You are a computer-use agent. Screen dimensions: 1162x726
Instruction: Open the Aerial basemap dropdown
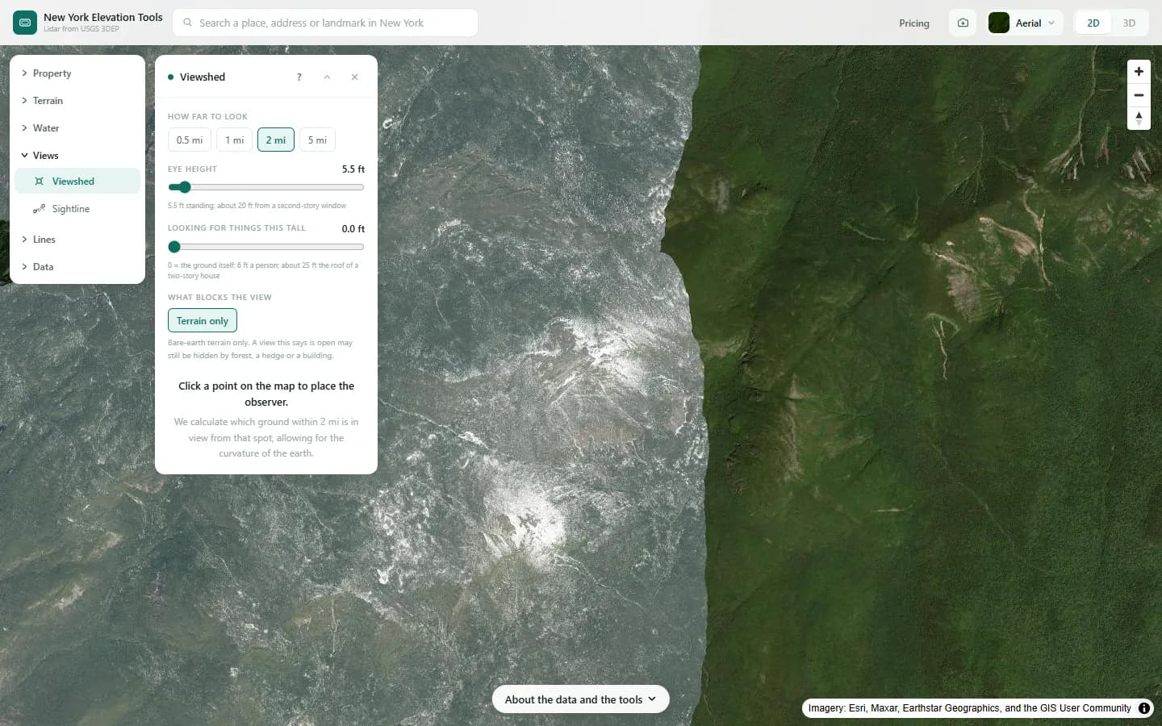pyautogui.click(x=1026, y=23)
